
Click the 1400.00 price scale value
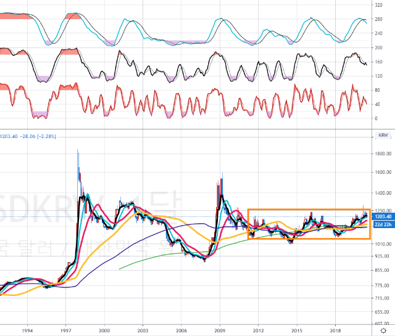pos(383,193)
